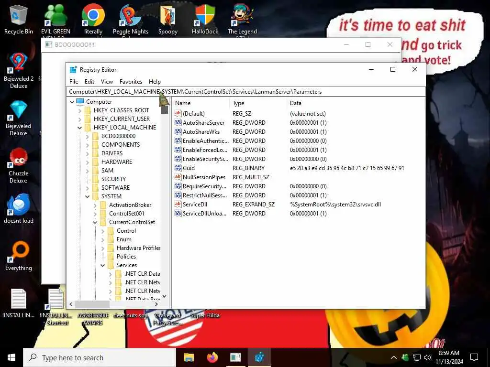
Task: Open the notification center icon
Action: 474,357
